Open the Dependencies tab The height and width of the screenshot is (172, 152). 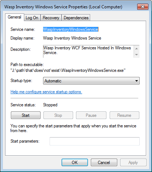(x=76, y=18)
